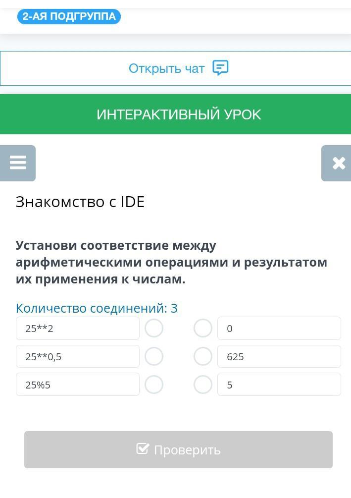This screenshot has width=351, height=498.
Task: Click the 25**2 expression box
Action: (78, 328)
